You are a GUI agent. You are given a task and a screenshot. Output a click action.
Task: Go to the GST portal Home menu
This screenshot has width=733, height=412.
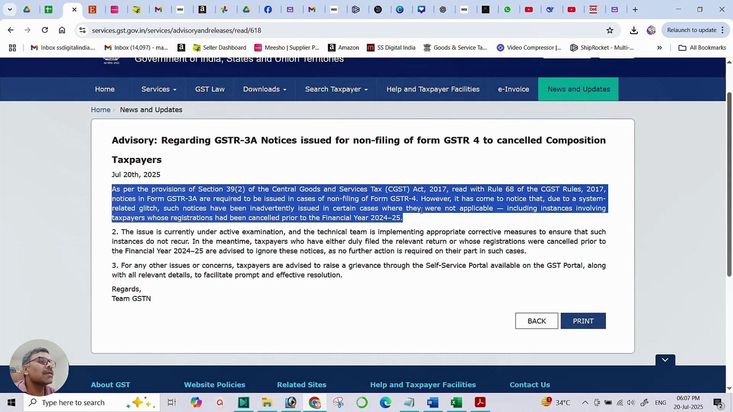[105, 89]
